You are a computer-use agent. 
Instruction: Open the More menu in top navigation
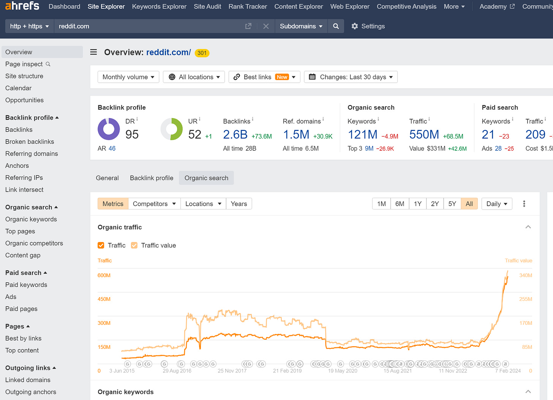pos(454,6)
